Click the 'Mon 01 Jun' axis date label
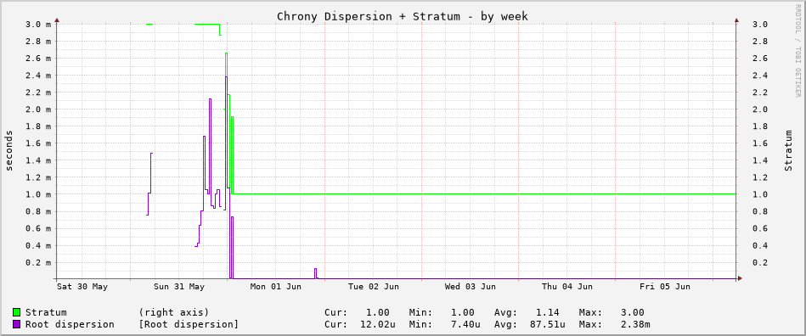The width and height of the screenshot is (806, 336). 275,287
